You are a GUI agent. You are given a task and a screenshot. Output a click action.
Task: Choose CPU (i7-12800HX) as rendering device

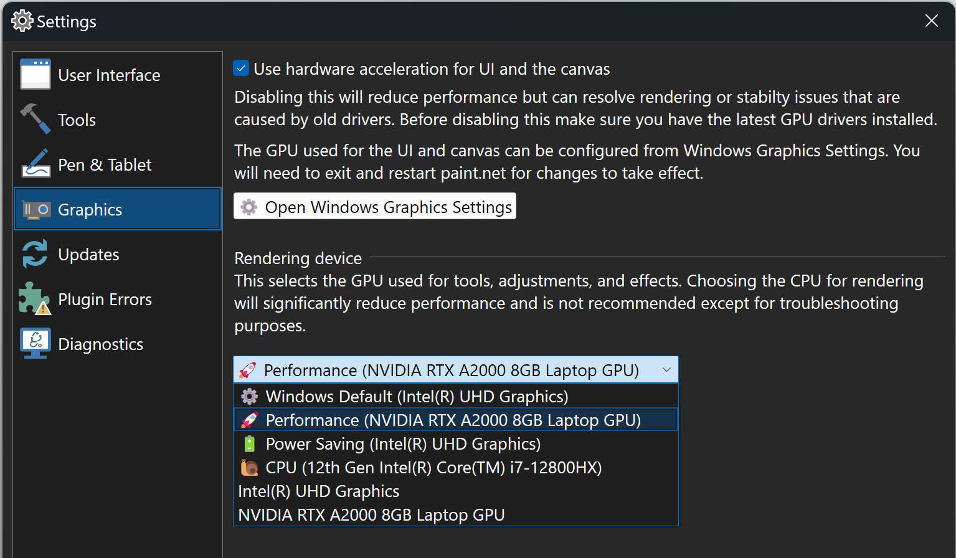432,467
